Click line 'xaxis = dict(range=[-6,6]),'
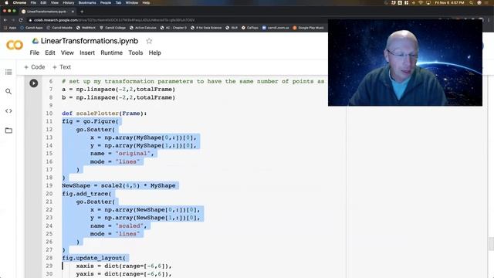Screen dimensions: 494x278 [123, 266]
